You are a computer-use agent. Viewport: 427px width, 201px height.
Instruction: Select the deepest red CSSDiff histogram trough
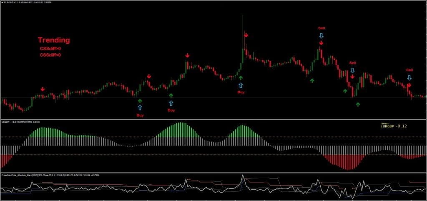348,162
